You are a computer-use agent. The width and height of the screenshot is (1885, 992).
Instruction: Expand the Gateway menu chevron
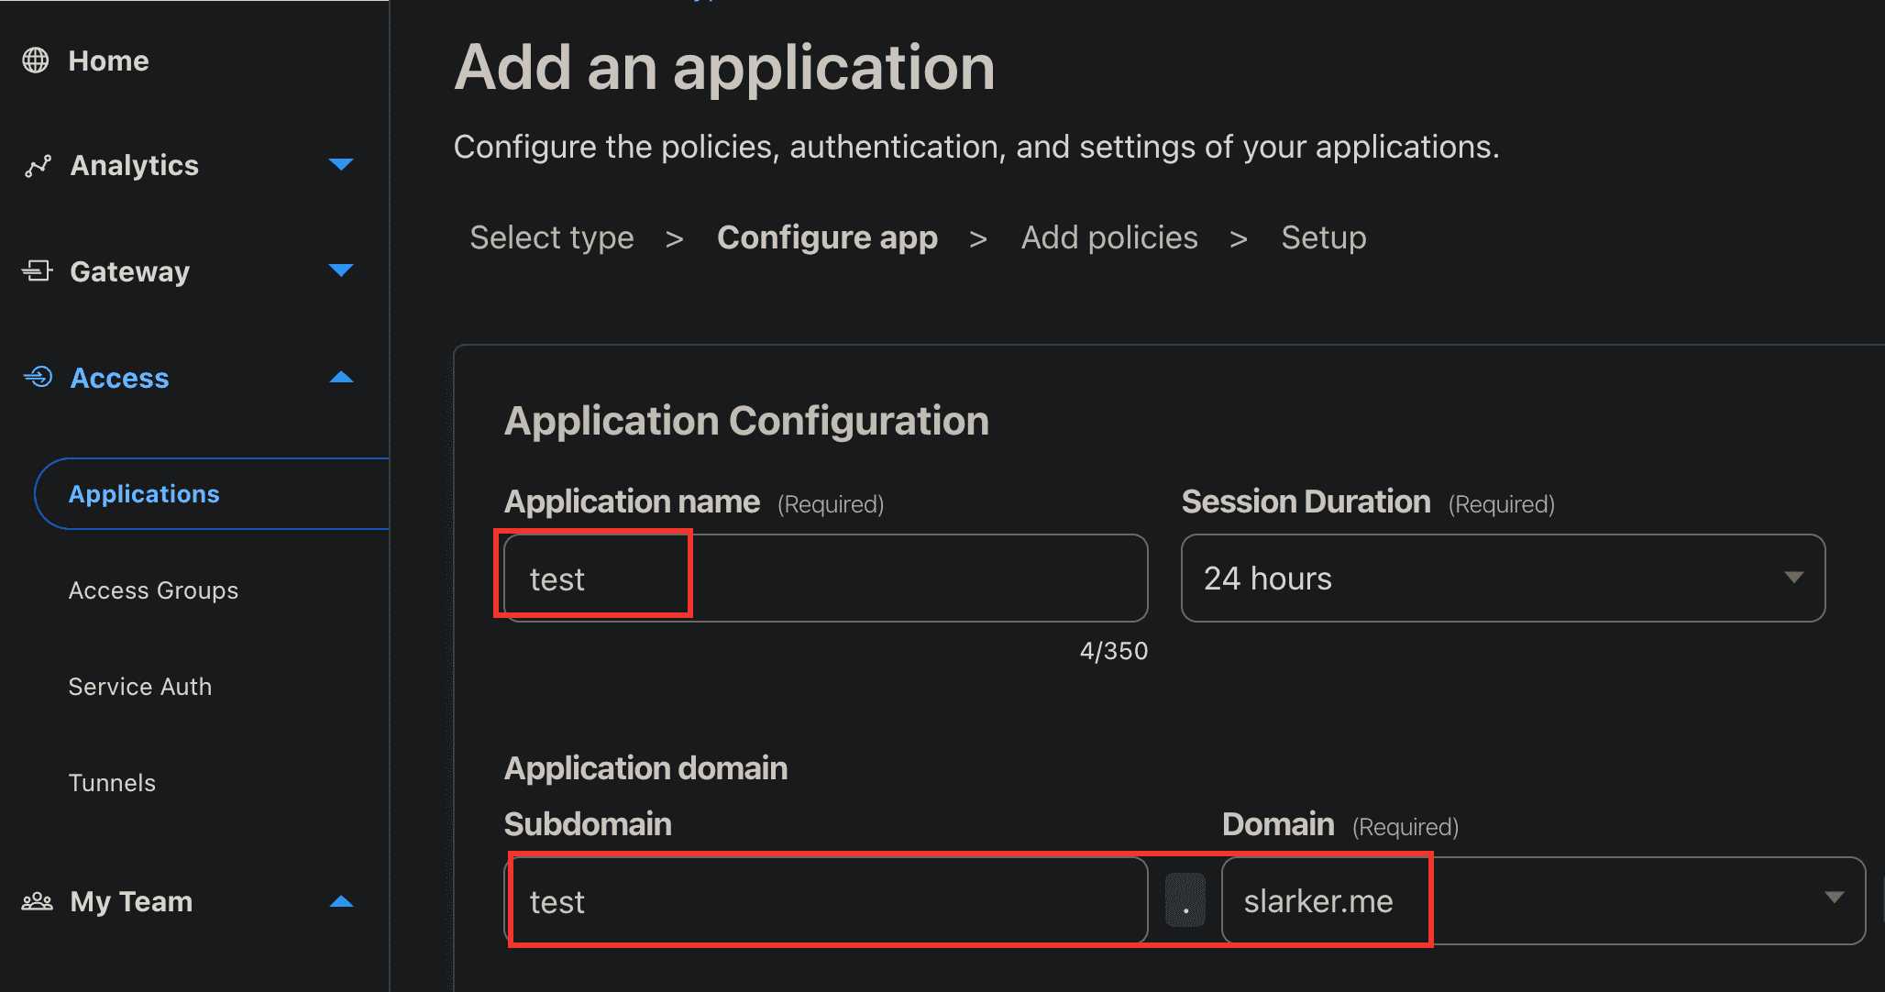[x=341, y=270]
